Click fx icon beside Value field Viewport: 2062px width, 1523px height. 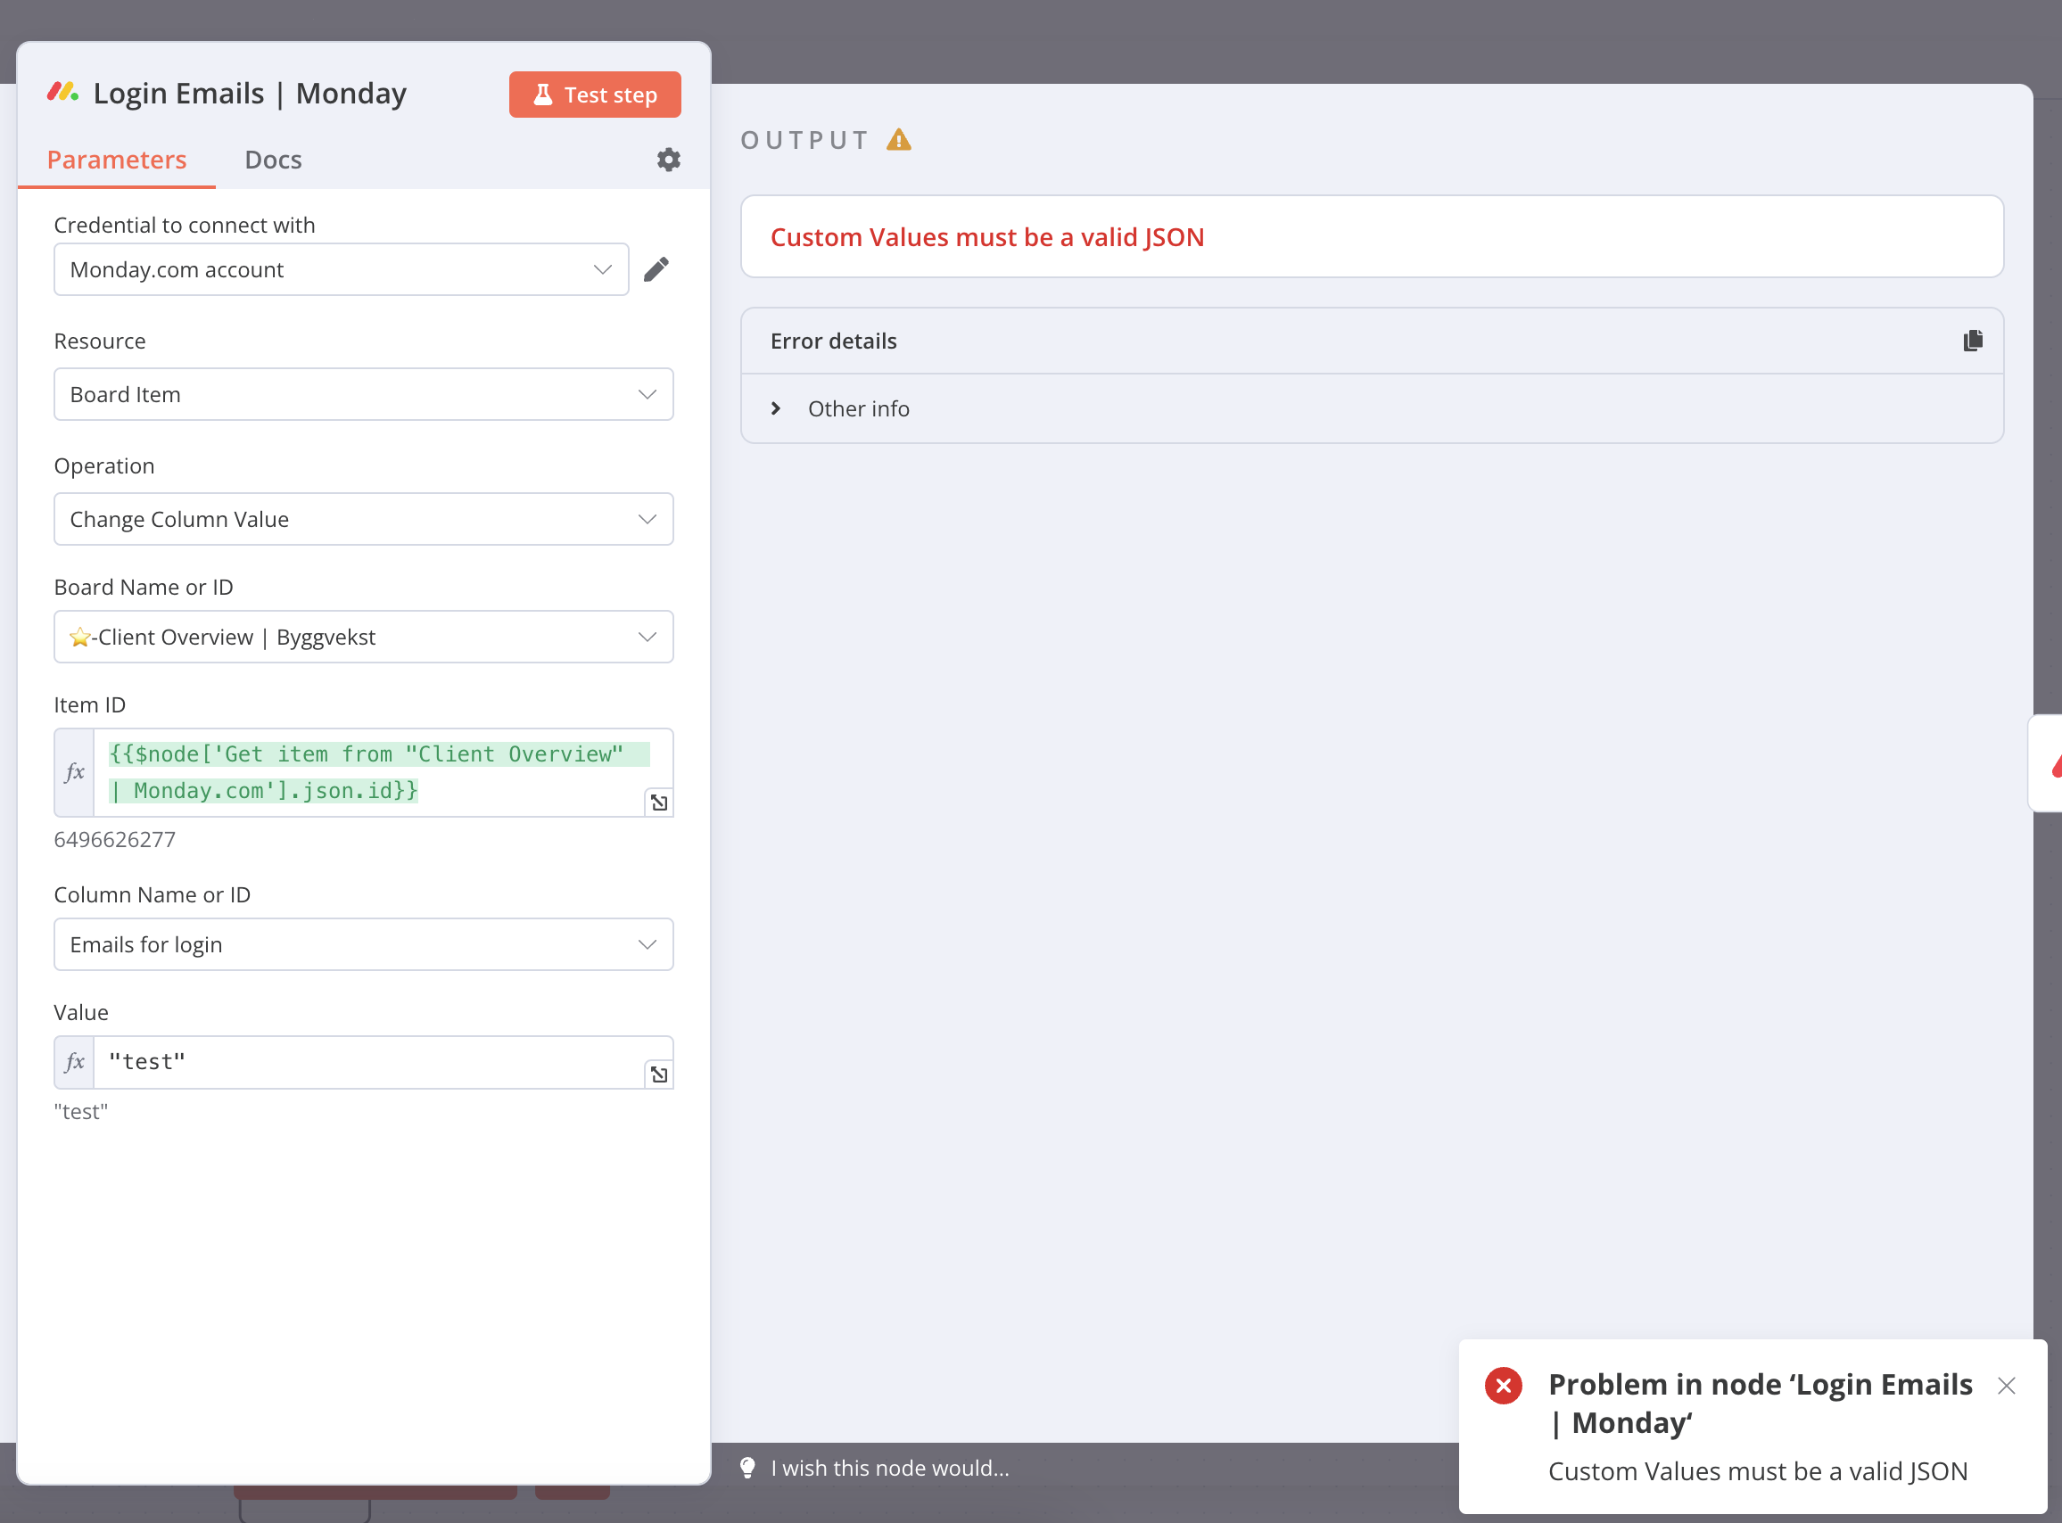[x=75, y=1062]
